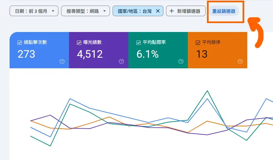
Task: Toggle the 曝光總數 checkbox
Action: point(79,43)
